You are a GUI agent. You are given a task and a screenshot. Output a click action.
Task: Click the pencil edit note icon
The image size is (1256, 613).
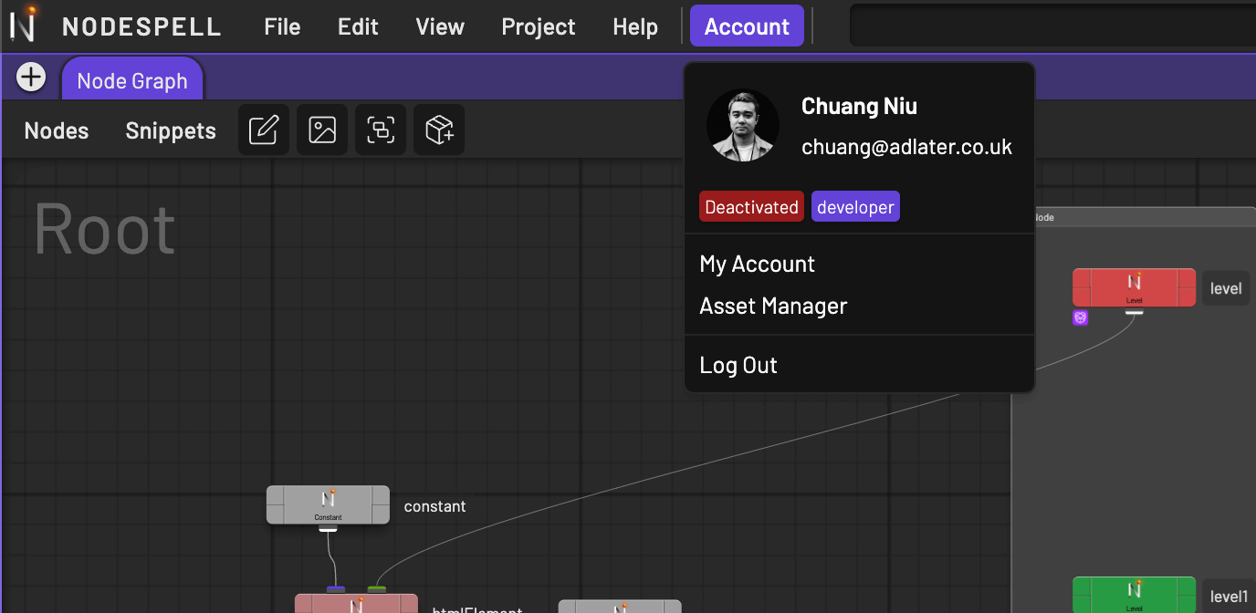[264, 130]
